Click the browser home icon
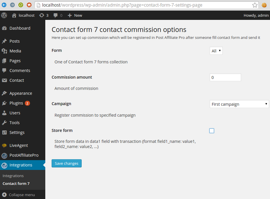This screenshot has height=199, width=270. (x=29, y=5)
